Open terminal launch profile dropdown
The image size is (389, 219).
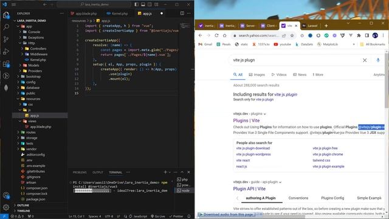tap(170, 172)
